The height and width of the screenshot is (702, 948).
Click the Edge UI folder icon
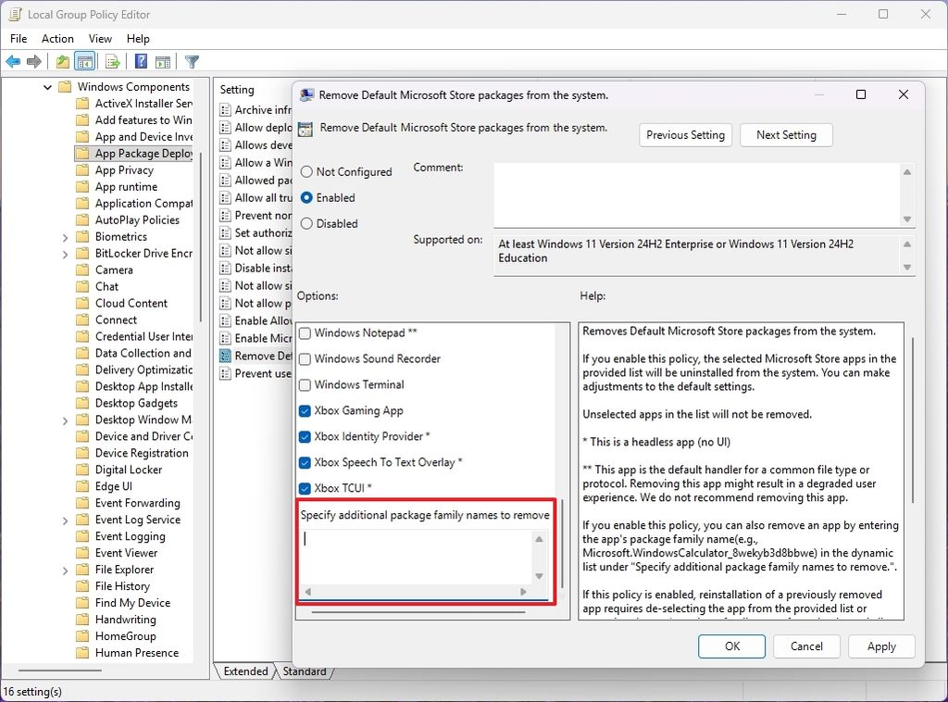[81, 486]
